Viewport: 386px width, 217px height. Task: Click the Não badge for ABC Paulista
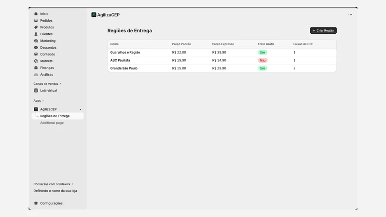[262, 60]
